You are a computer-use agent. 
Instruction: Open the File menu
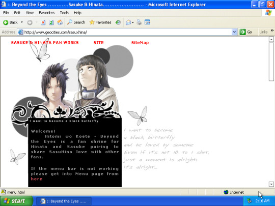click(6, 13)
